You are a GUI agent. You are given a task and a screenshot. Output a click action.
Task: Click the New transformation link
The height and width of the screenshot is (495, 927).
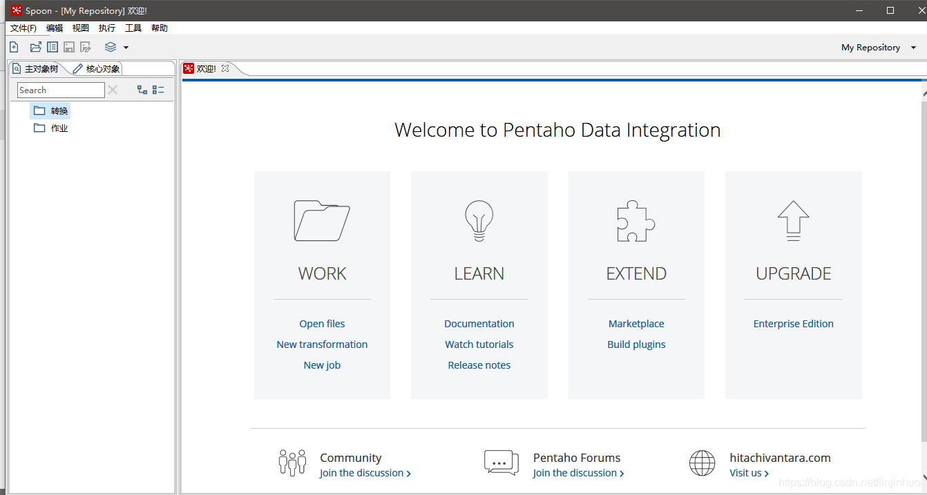[322, 344]
